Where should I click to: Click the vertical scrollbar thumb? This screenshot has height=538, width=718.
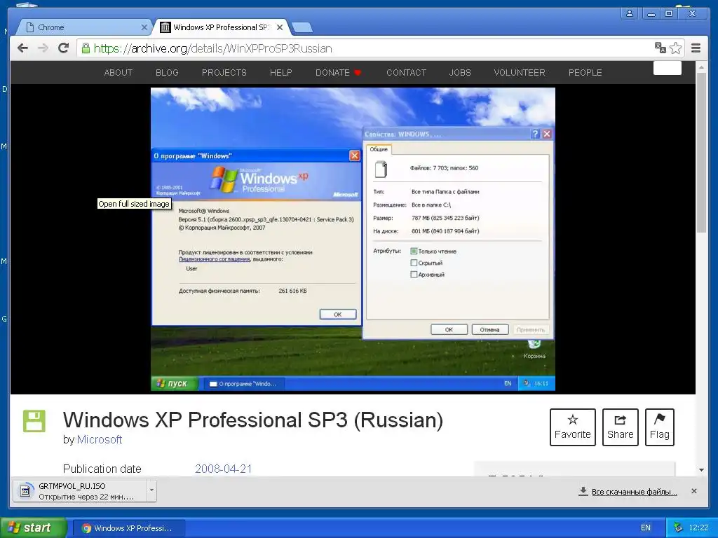pyautogui.click(x=701, y=152)
